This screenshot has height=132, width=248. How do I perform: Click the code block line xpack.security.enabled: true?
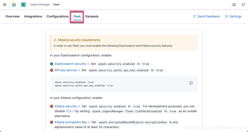pyautogui.click(x=74, y=82)
